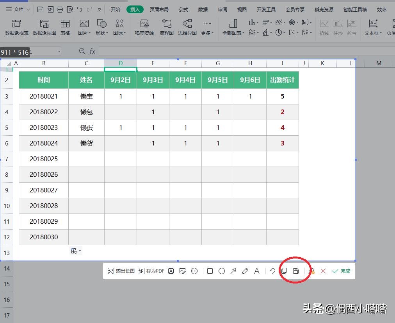This screenshot has width=395, height=323.
Task: Select the rectangle annotation tool
Action: coord(210,271)
